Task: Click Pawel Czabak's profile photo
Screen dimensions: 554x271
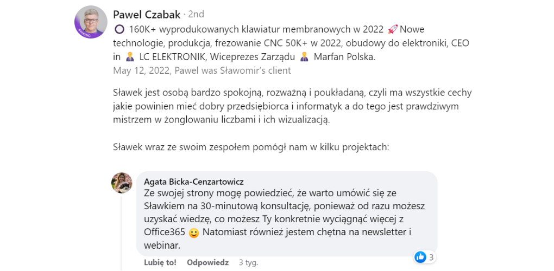Action: [x=91, y=22]
